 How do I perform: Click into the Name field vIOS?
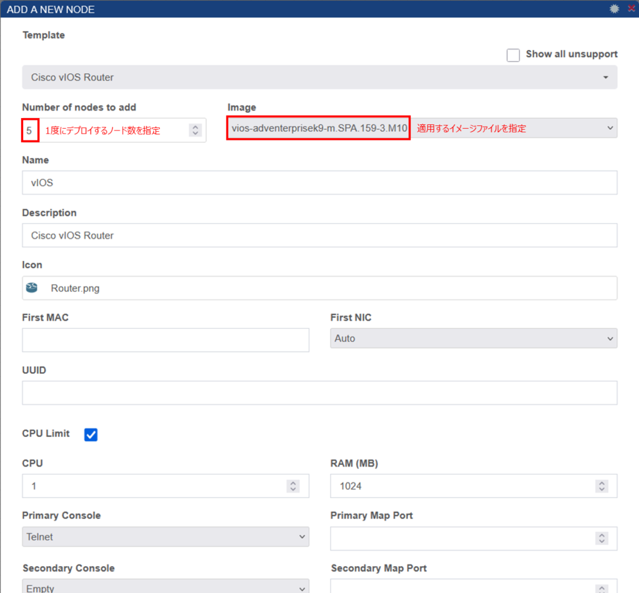click(x=319, y=183)
